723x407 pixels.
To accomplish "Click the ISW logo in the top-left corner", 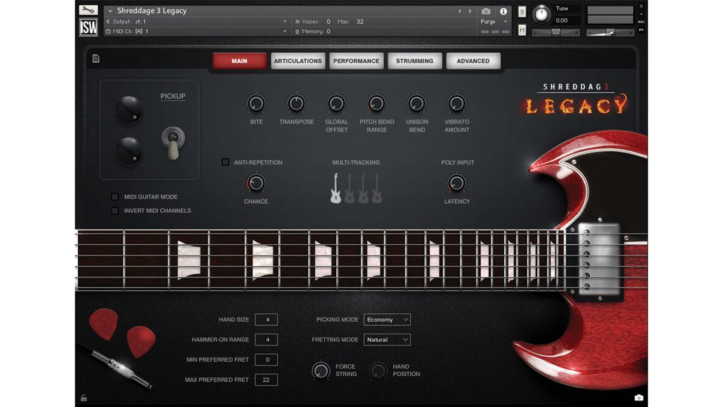I will point(88,27).
